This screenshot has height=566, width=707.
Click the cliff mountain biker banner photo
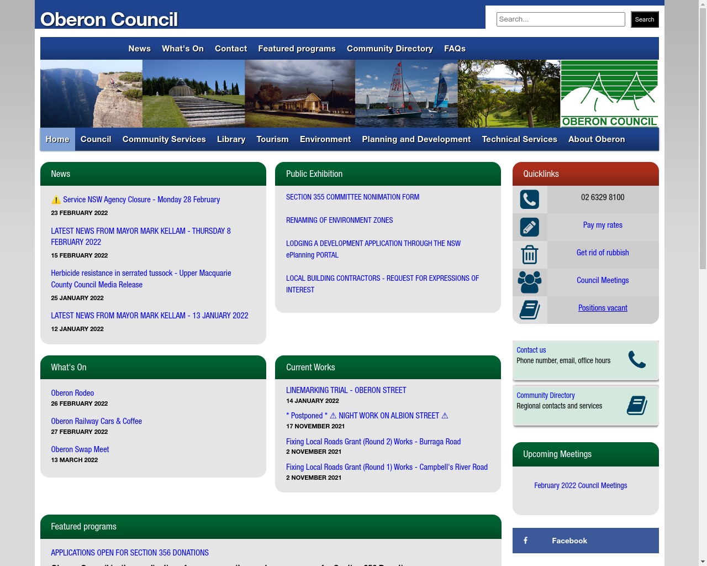tap(91, 94)
